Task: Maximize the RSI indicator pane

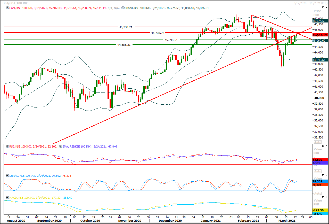Action: tap(323, 146)
